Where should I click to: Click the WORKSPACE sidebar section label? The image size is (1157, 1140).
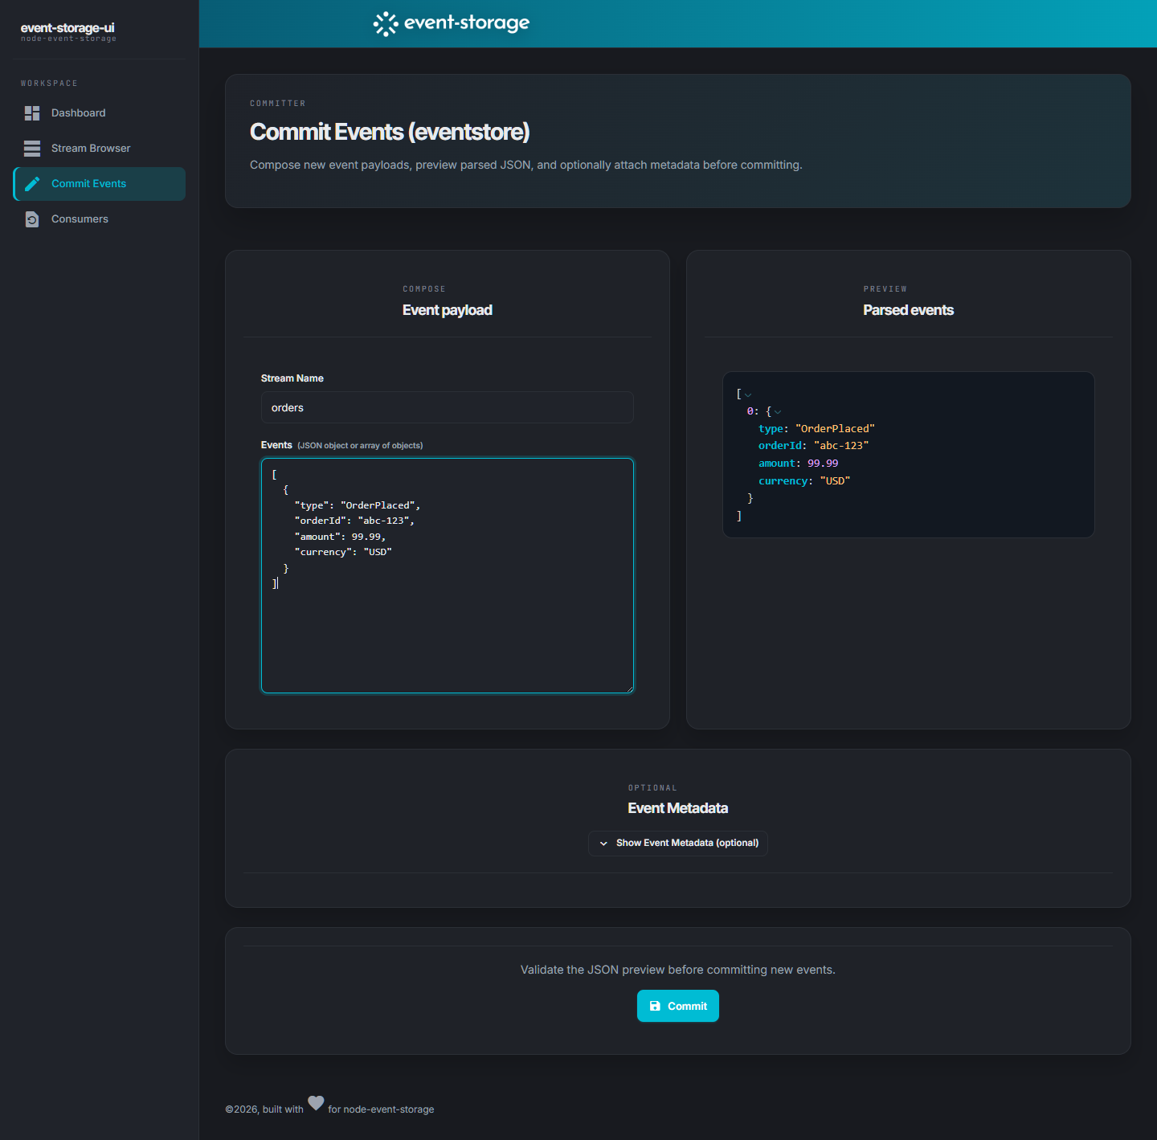(x=49, y=84)
